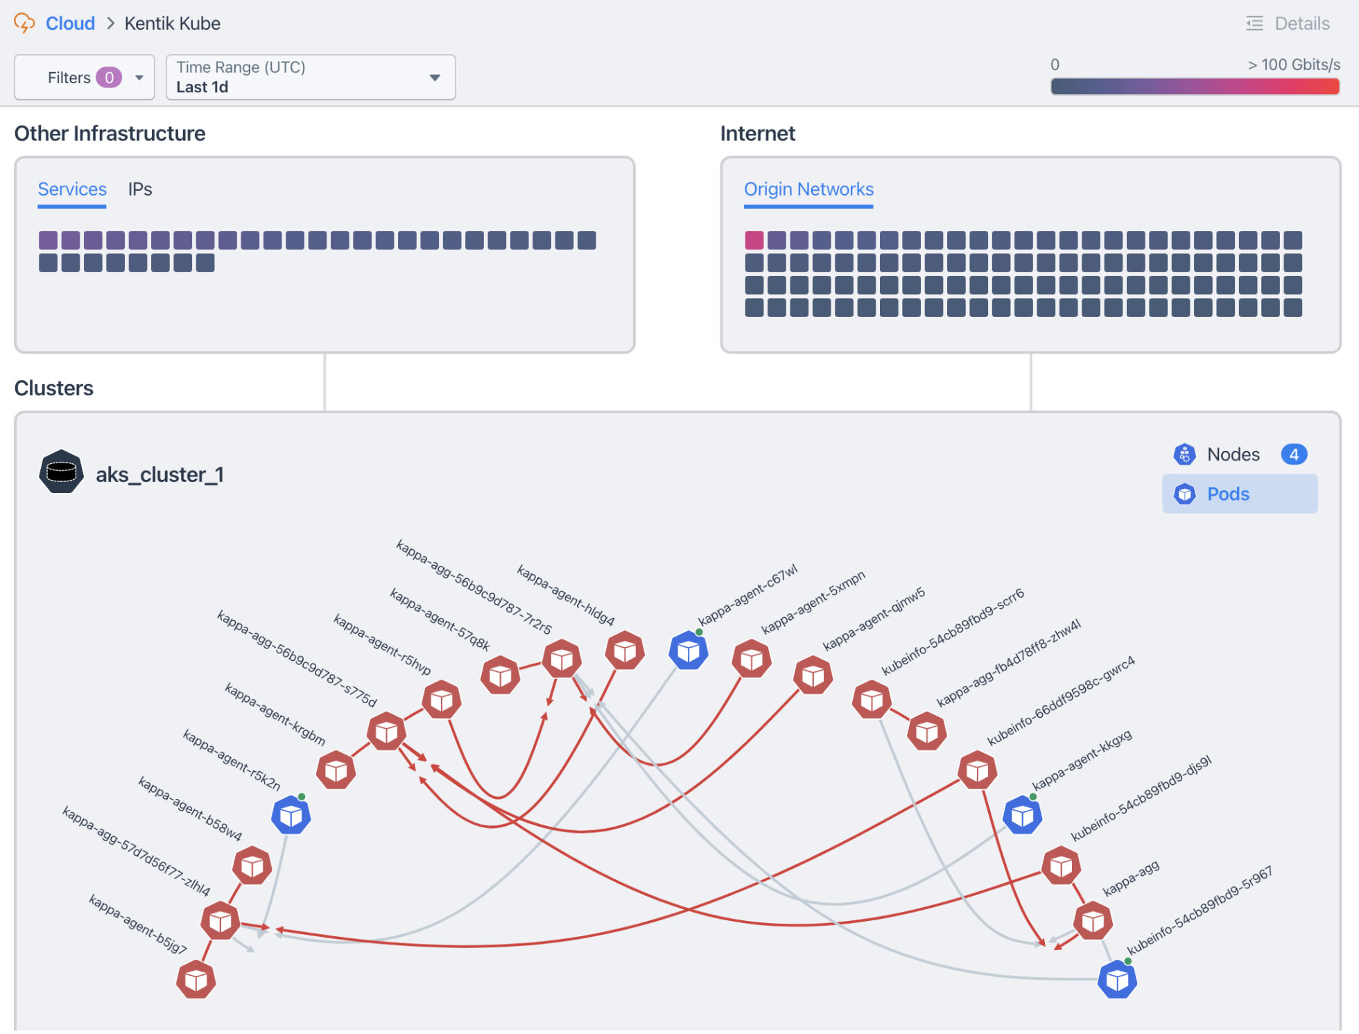The image size is (1359, 1034).
Task: Click the blue kappa-agent-c67wl pod icon
Action: tap(688, 651)
